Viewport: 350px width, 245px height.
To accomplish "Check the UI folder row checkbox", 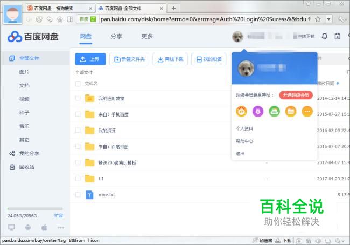I will [x=78, y=179].
